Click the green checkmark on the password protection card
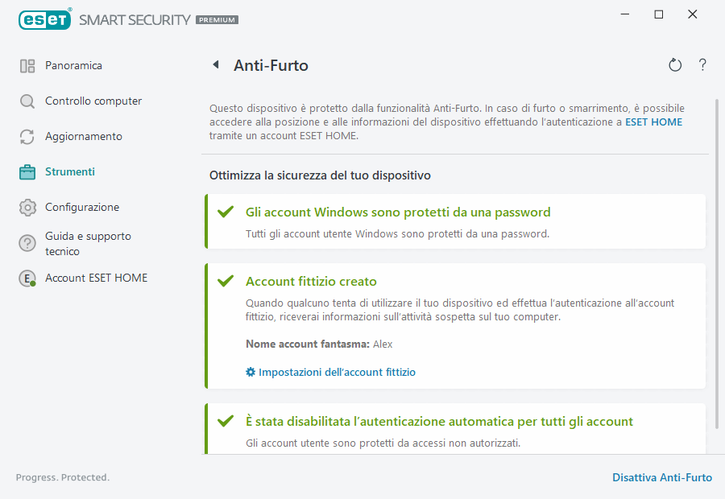Image resolution: width=725 pixels, height=499 pixels. click(226, 211)
